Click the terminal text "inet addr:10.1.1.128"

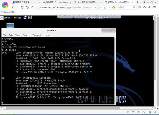coord(30,55)
